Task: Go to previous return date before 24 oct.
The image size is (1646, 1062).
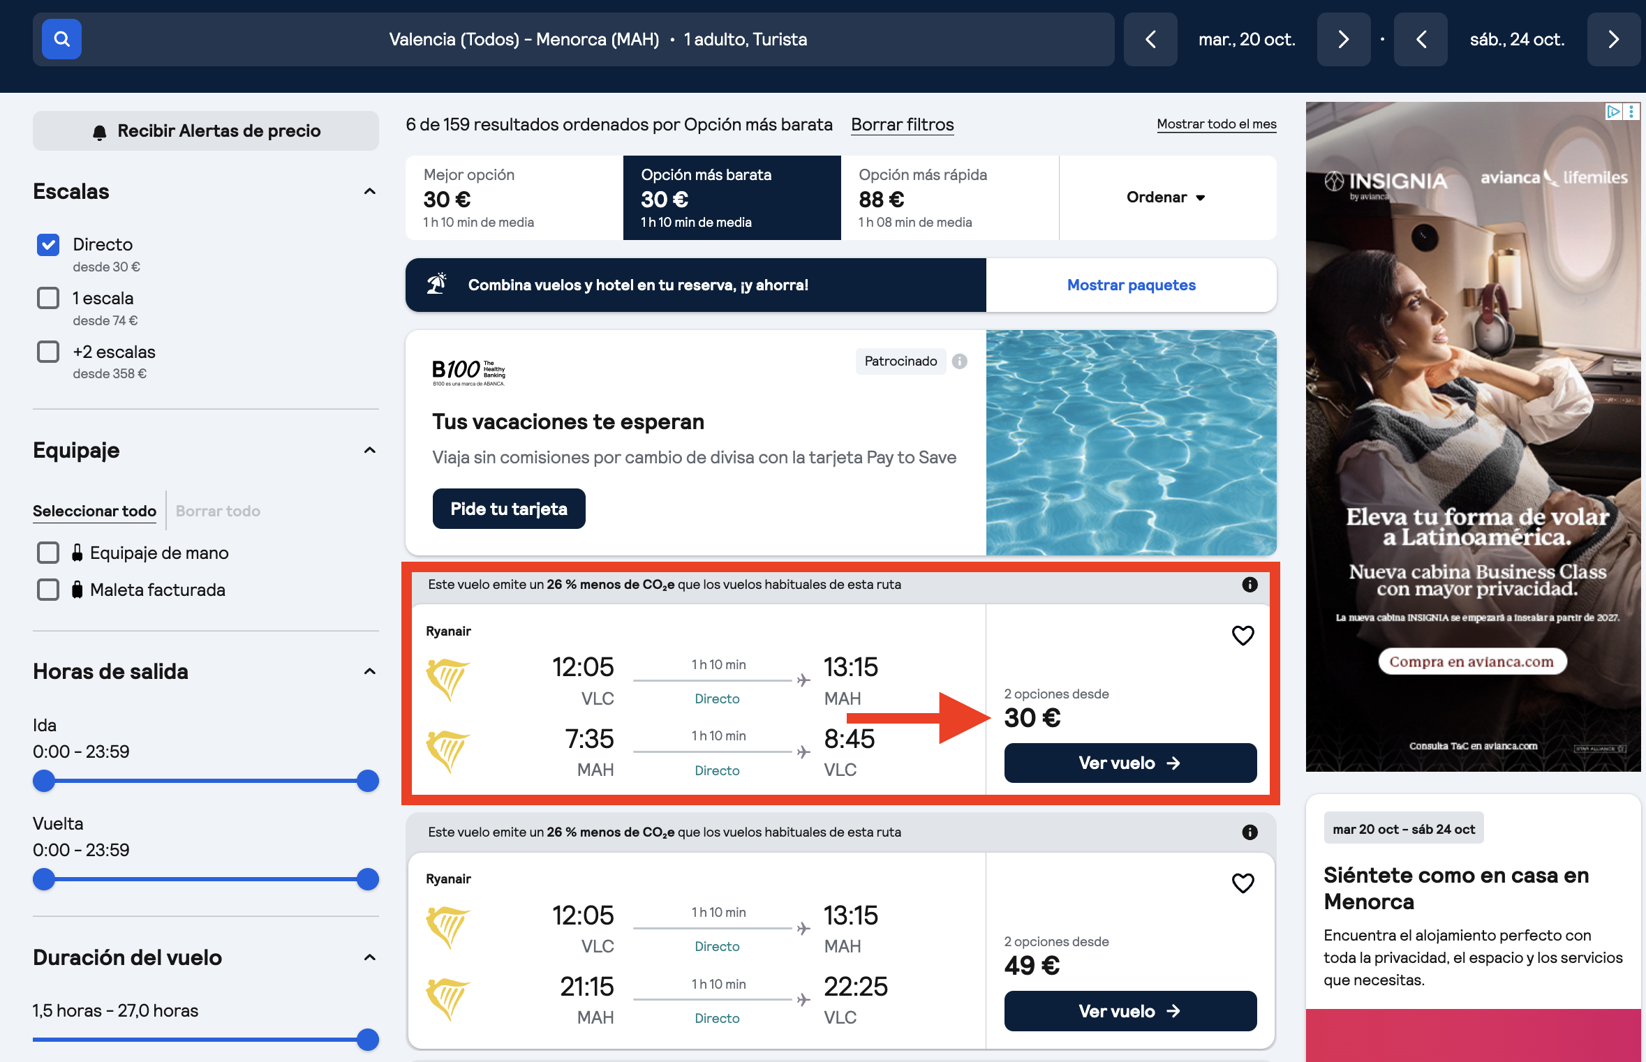Action: [1421, 39]
